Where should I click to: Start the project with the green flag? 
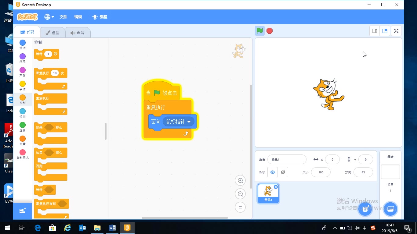coord(259,30)
